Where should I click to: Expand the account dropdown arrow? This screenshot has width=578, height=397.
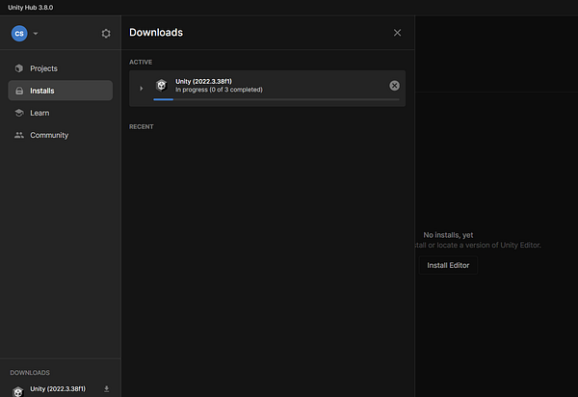pos(36,34)
